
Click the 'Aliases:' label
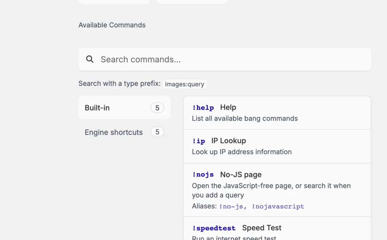point(204,206)
